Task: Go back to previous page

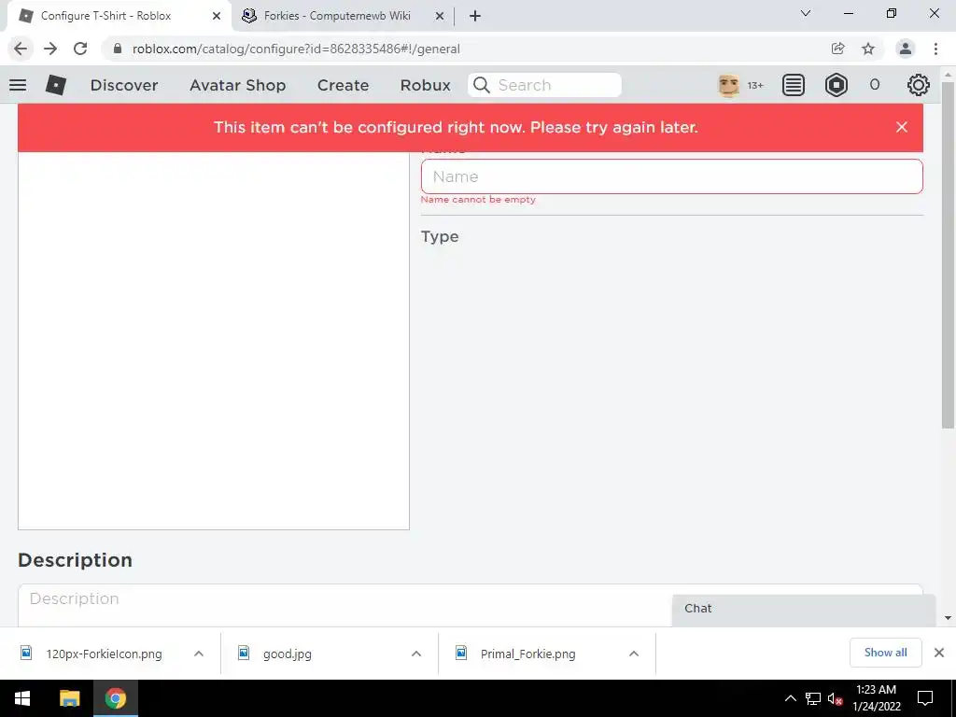Action: pos(21,49)
